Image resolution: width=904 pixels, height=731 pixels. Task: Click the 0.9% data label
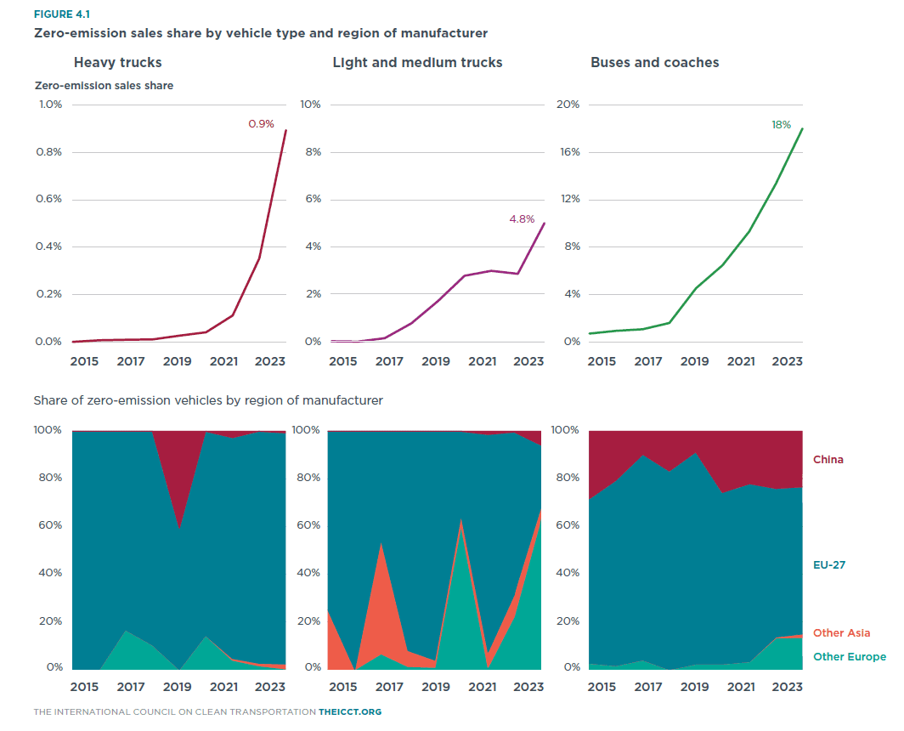tap(261, 124)
